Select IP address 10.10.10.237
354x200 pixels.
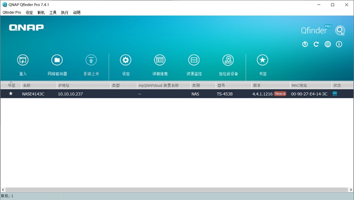coord(70,94)
